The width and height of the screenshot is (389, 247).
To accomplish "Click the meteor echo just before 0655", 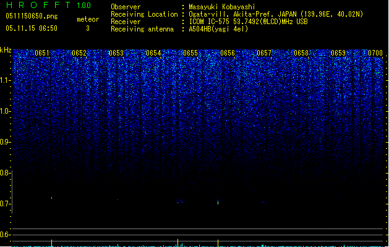I will coord(180,201).
